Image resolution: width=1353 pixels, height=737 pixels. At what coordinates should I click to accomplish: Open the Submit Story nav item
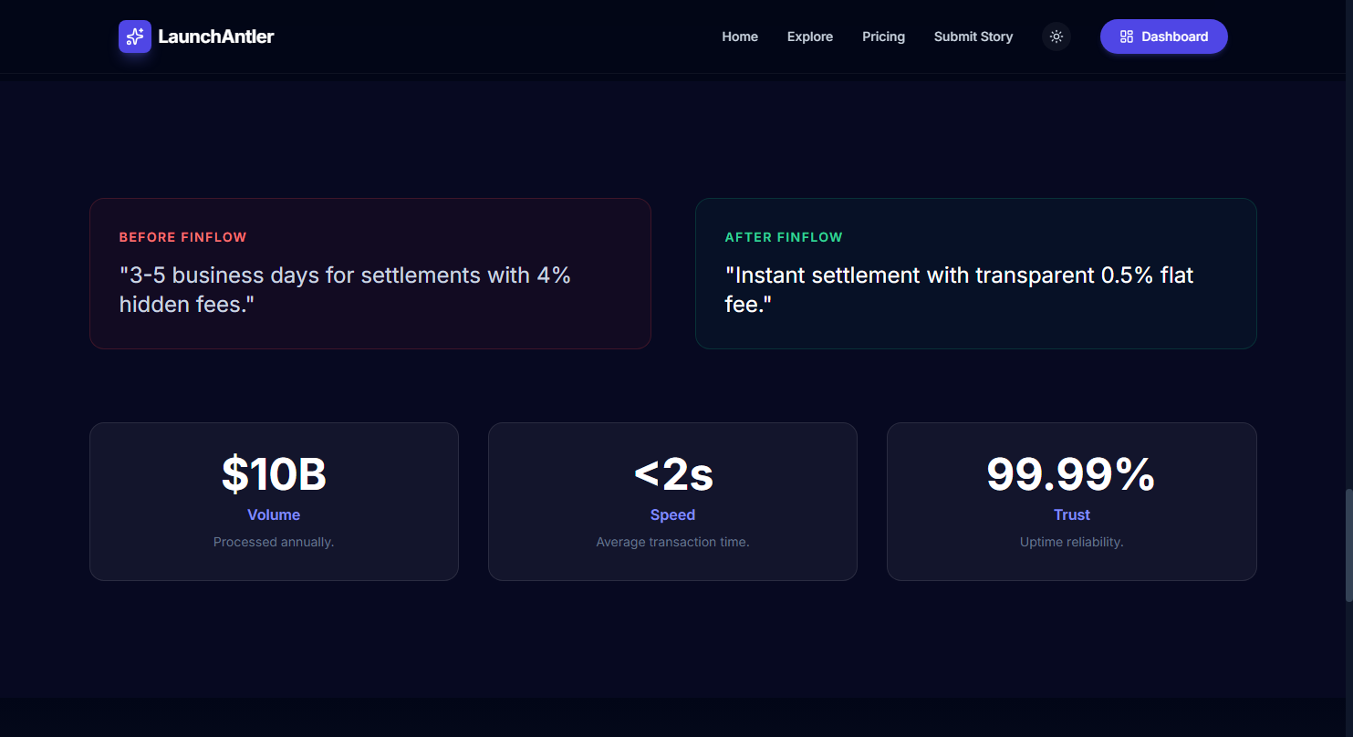click(973, 36)
